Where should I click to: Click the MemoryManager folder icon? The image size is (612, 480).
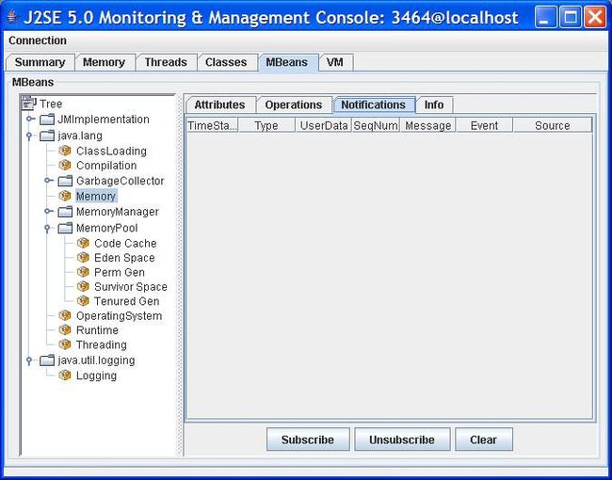tap(65, 212)
